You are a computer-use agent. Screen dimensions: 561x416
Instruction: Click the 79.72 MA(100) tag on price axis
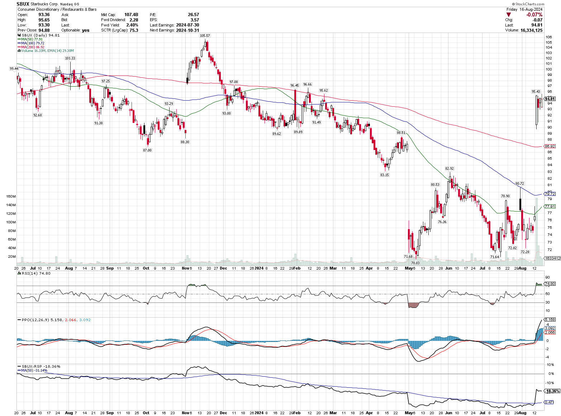tap(550, 194)
